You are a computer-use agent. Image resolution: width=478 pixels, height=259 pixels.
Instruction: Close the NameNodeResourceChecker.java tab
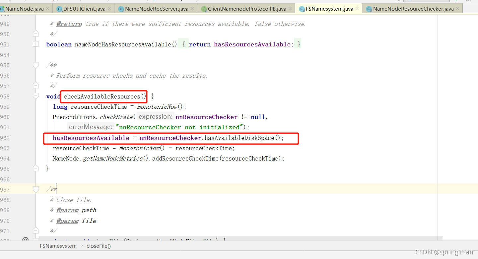pos(458,9)
